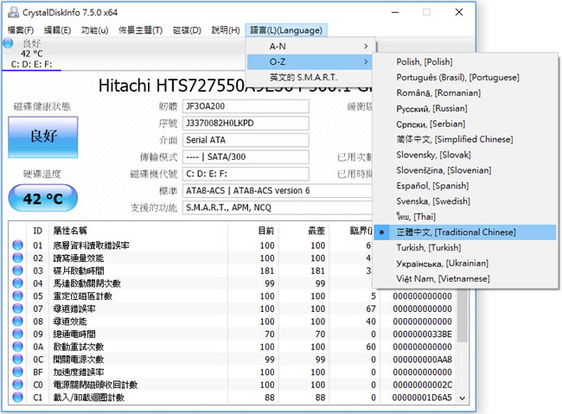Select the C: D: E: F: disk tab
The width and height of the screenshot is (562, 414).
31,54
